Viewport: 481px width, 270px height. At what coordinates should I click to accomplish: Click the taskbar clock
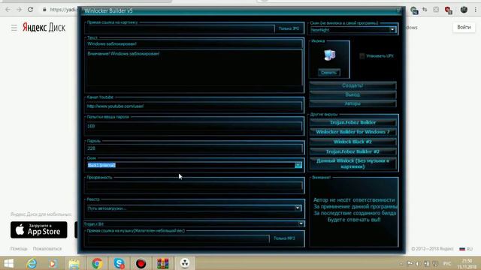click(x=467, y=263)
